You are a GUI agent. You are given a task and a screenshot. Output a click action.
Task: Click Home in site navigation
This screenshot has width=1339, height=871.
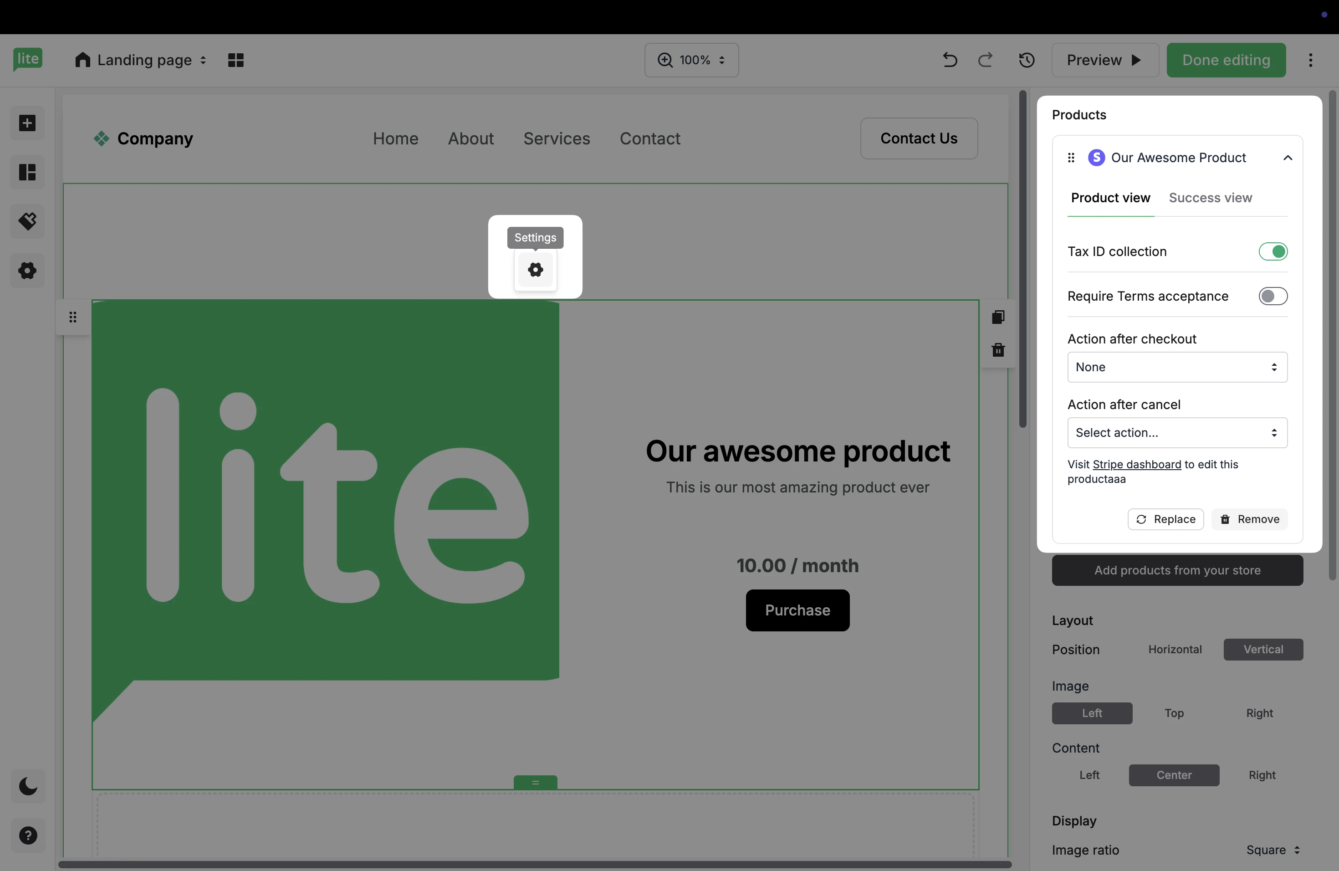click(395, 138)
